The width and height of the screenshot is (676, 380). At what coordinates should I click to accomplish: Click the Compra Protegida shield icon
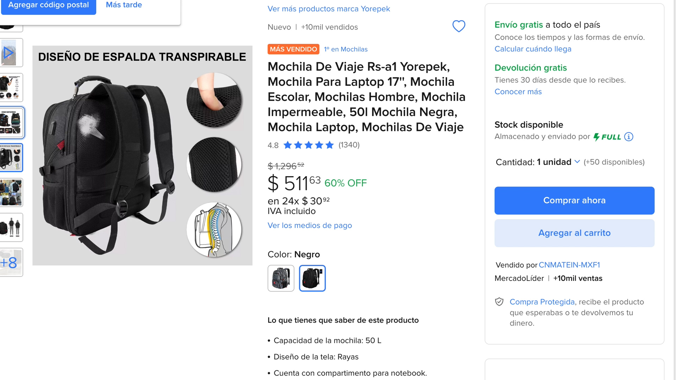tap(499, 302)
